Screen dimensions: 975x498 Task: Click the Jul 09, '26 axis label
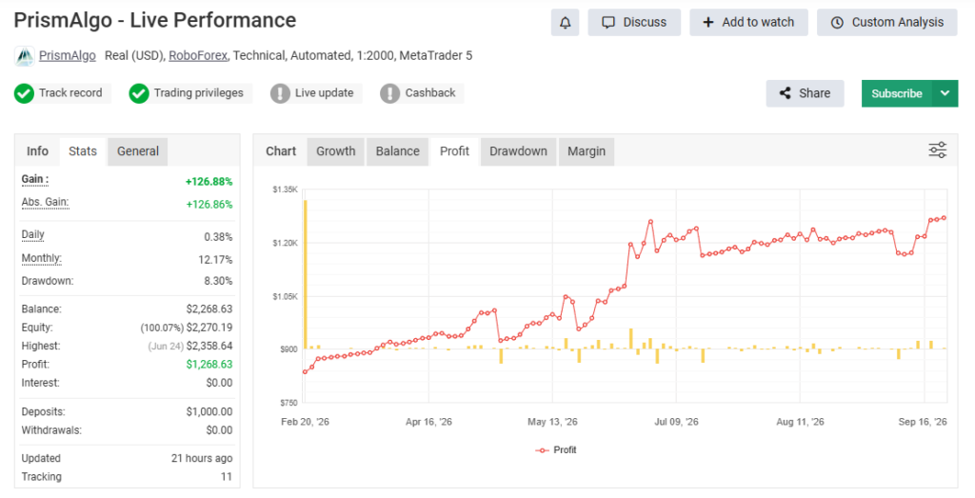pyautogui.click(x=676, y=422)
